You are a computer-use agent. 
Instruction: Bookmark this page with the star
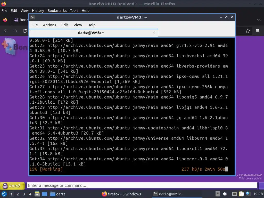coord(248,31)
